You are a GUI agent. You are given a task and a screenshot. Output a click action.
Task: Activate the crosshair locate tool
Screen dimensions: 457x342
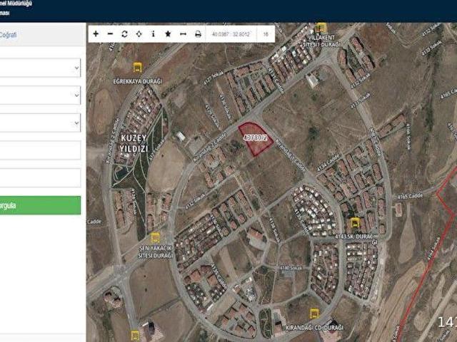click(x=139, y=33)
